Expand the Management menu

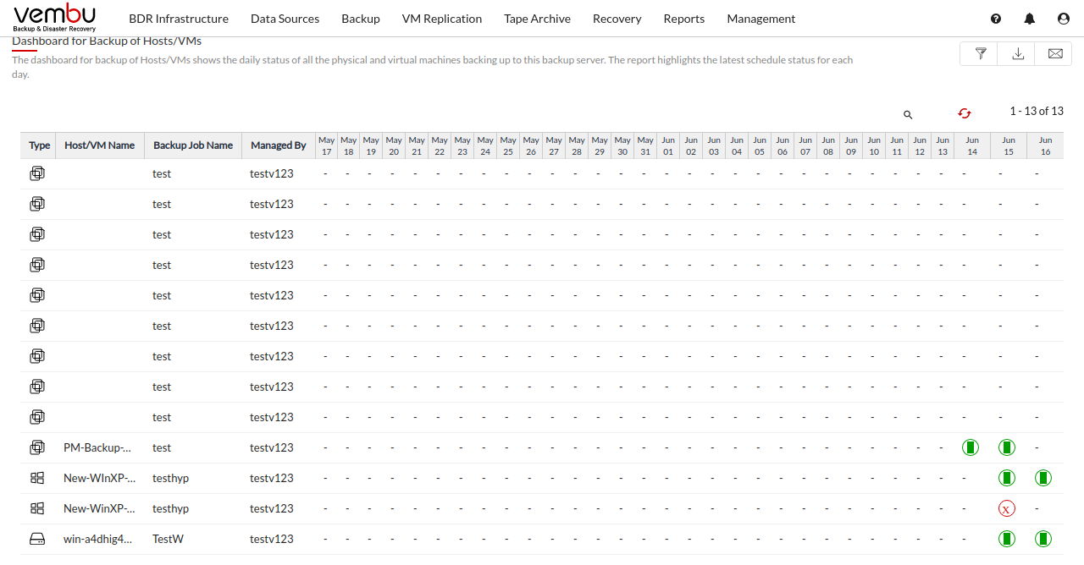[x=760, y=19]
